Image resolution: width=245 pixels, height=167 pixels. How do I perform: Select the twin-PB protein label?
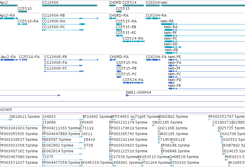point(174,86)
